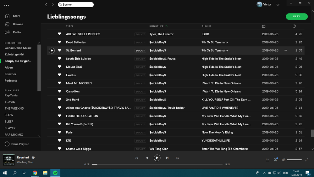This screenshot has width=314, height=177.
Task: Unlike Carrollton heart
Action: pyautogui.click(x=59, y=91)
